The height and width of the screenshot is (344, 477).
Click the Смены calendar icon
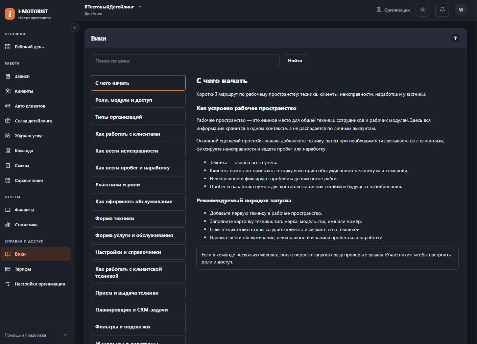pyautogui.click(x=8, y=165)
